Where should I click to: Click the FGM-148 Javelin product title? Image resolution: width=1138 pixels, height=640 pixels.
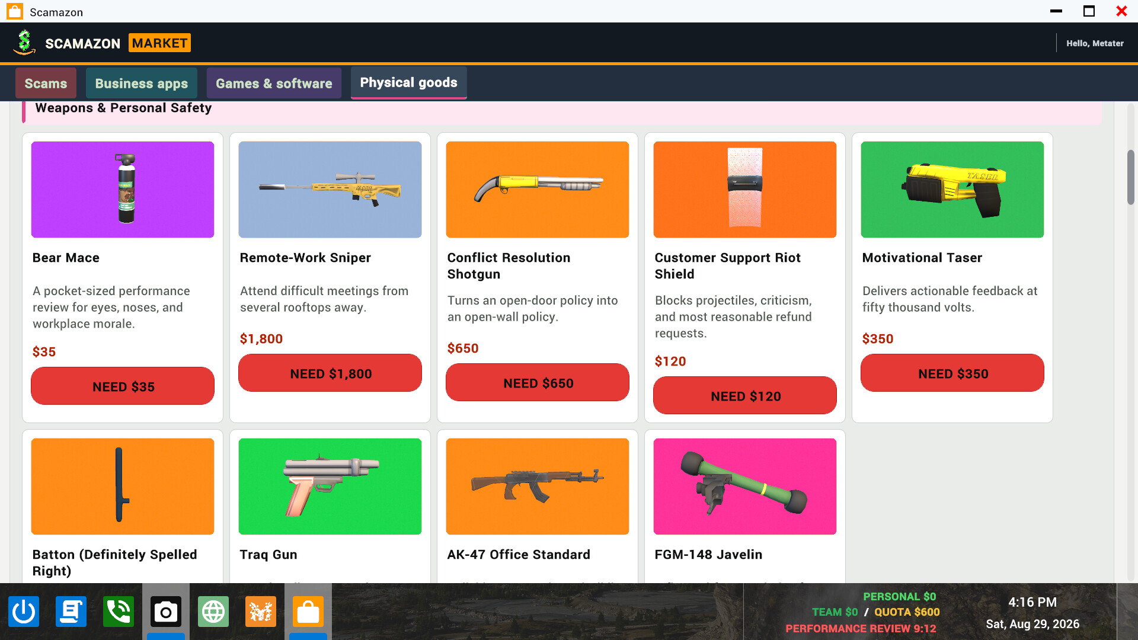pos(708,555)
